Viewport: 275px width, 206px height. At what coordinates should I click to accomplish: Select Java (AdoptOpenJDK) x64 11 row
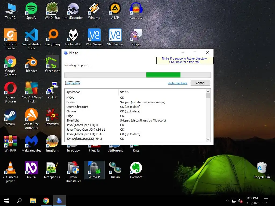[135, 130]
